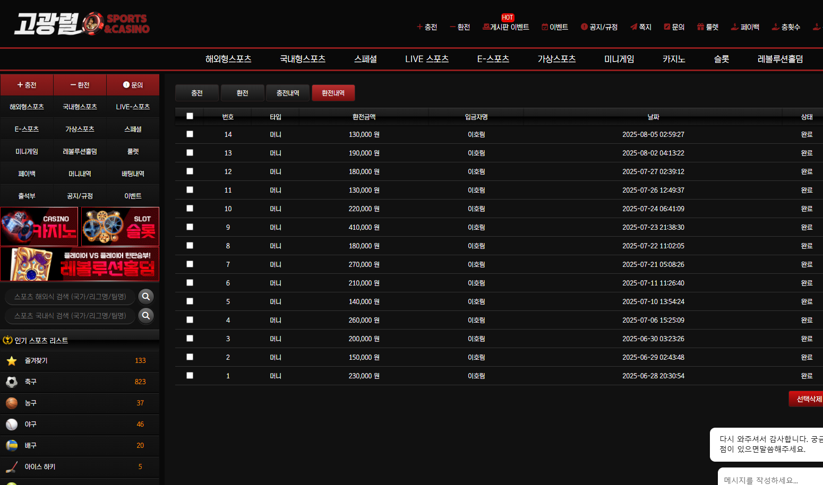The image size is (823, 485).
Task: Check the box for row number 4
Action: click(x=190, y=320)
